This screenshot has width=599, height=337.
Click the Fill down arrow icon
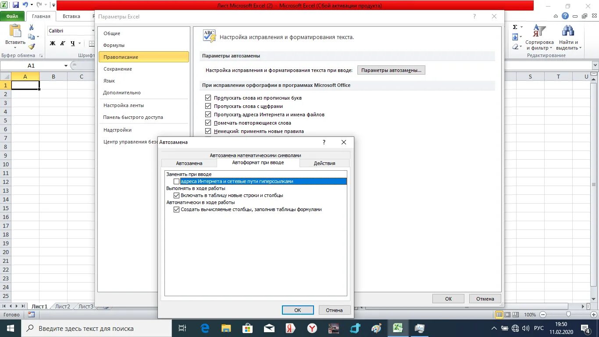coord(515,37)
